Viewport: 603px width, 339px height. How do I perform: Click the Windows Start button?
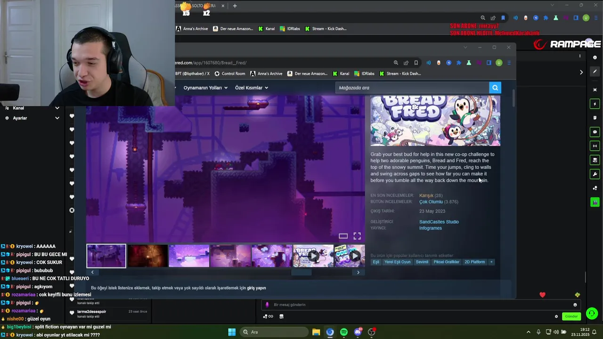[232, 332]
